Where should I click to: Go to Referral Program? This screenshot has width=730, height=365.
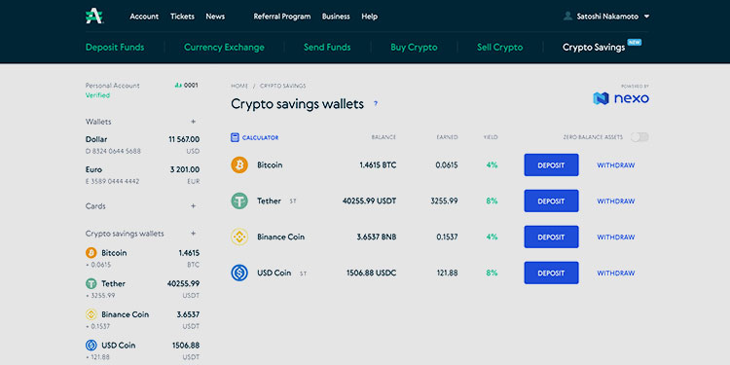pos(281,17)
